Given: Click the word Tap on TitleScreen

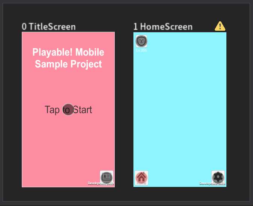Looking at the screenshot, I should point(52,110).
